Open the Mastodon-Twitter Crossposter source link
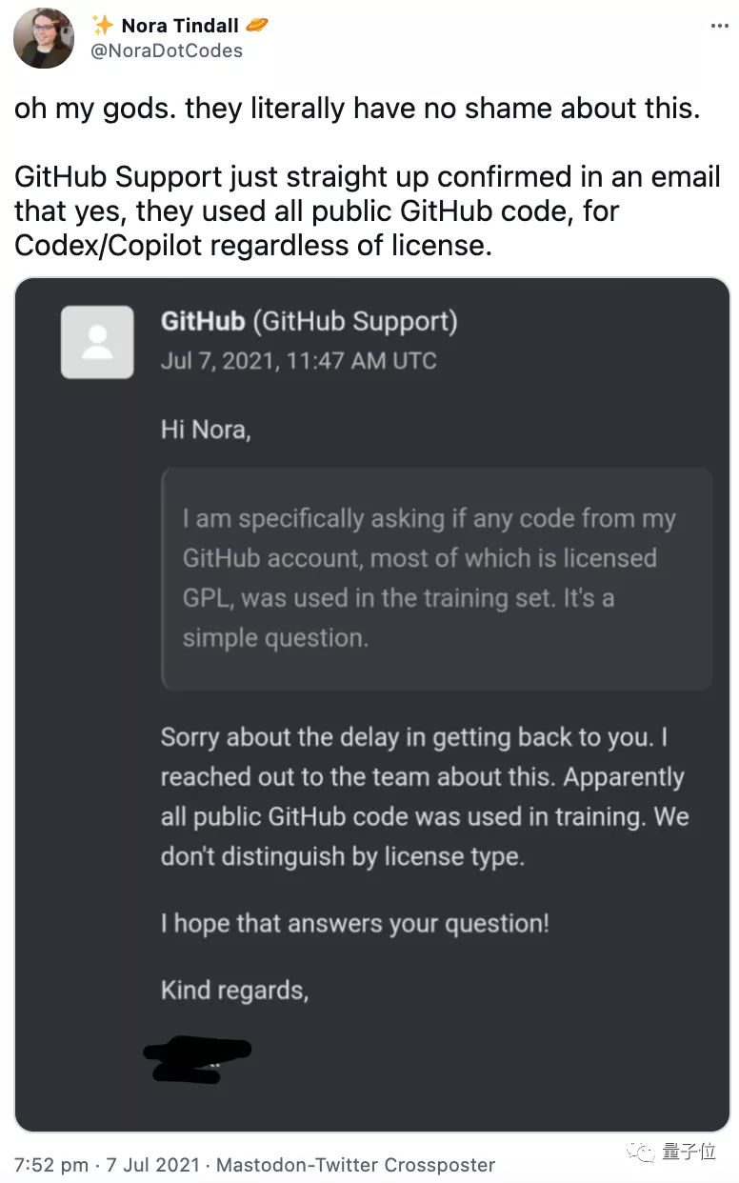The height and width of the screenshot is (1183, 739). (x=356, y=1164)
